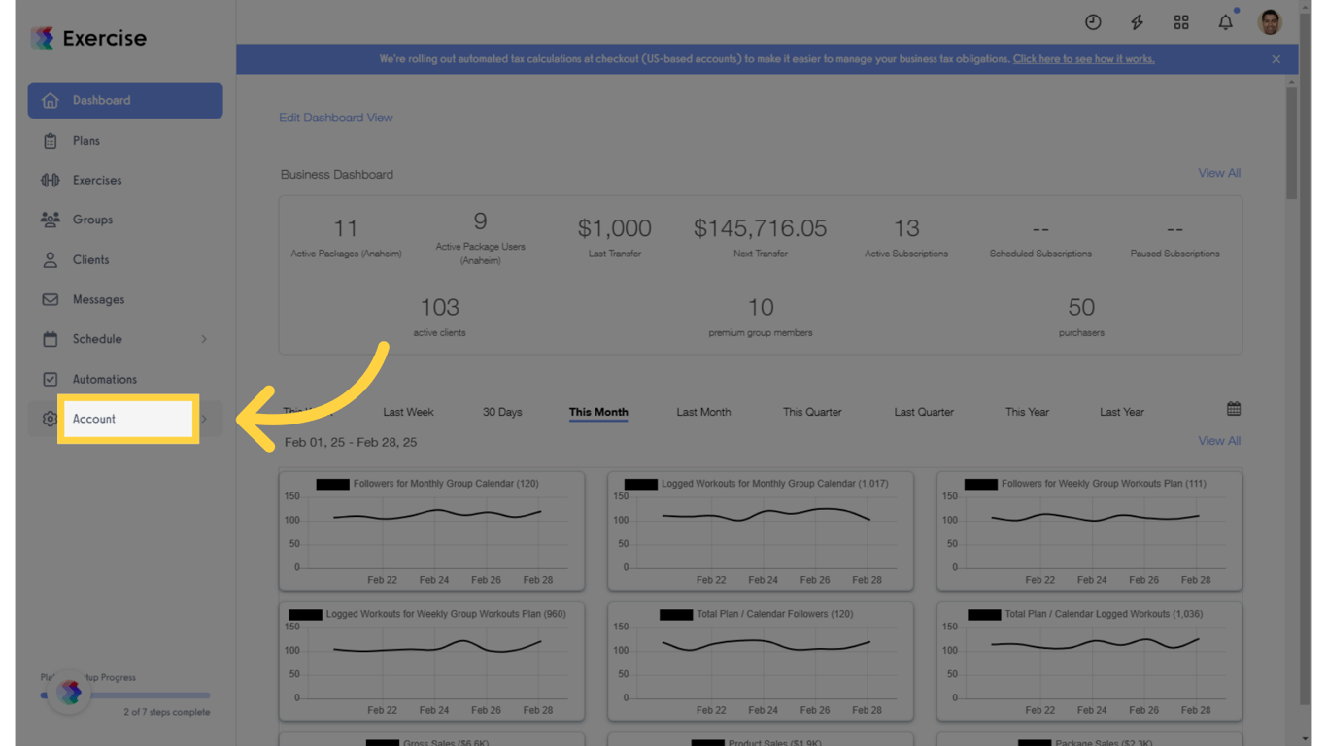This screenshot has height=746, width=1327.
Task: Open Followers for Monthly Group Calendar chart
Action: [x=431, y=531]
